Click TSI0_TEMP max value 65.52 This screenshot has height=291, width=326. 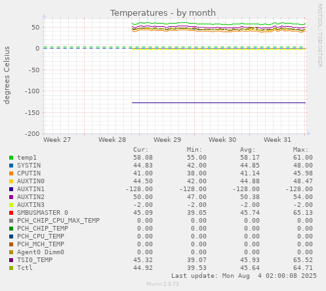tap(303, 260)
